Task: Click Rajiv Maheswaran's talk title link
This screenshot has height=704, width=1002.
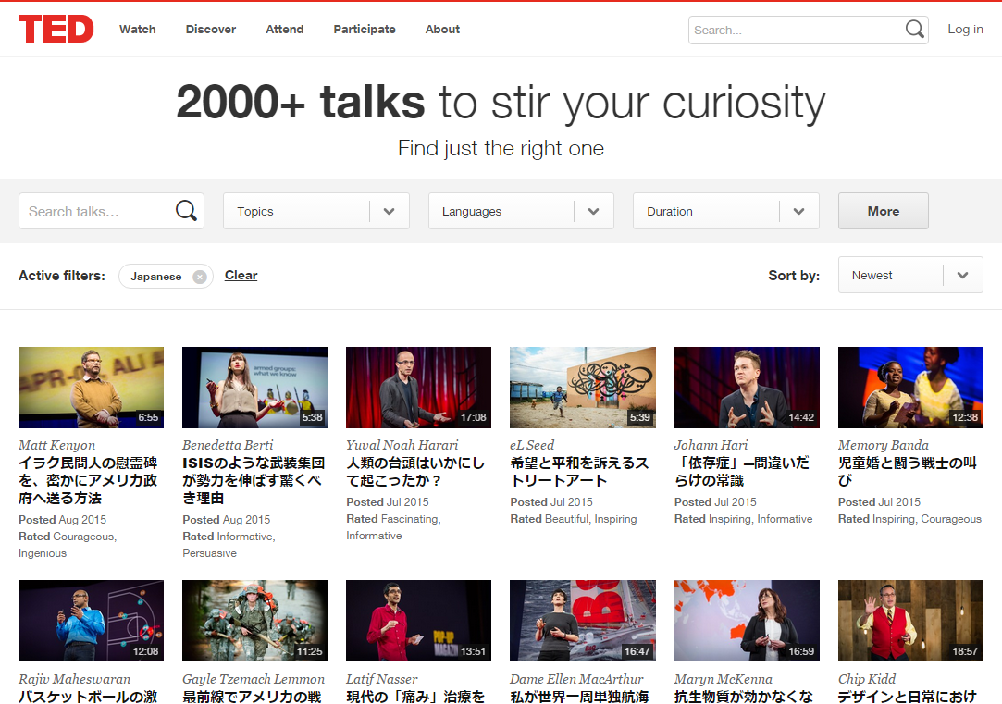Action: coord(88,697)
